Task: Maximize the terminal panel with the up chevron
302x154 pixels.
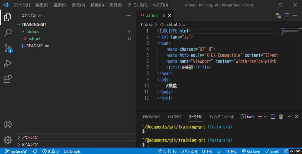Action: point(289,116)
